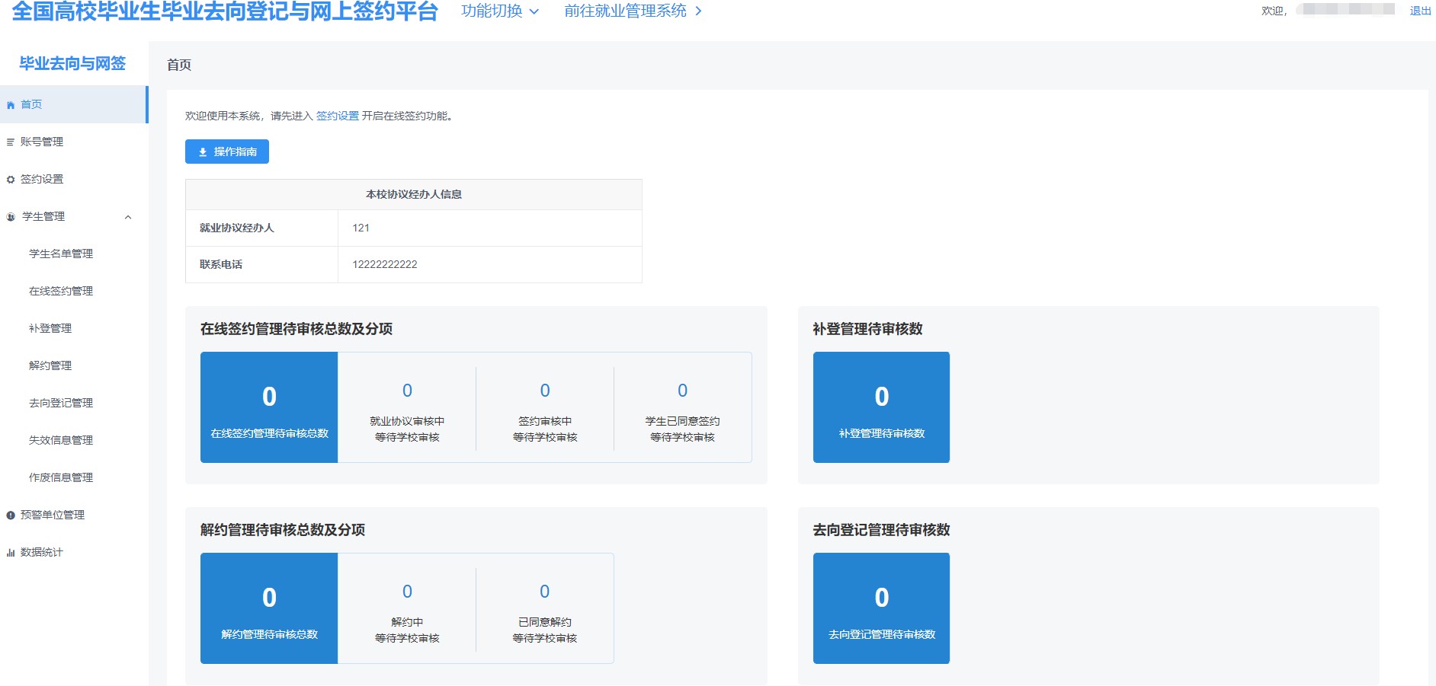Click the user icon beside 学生管理

click(x=11, y=217)
